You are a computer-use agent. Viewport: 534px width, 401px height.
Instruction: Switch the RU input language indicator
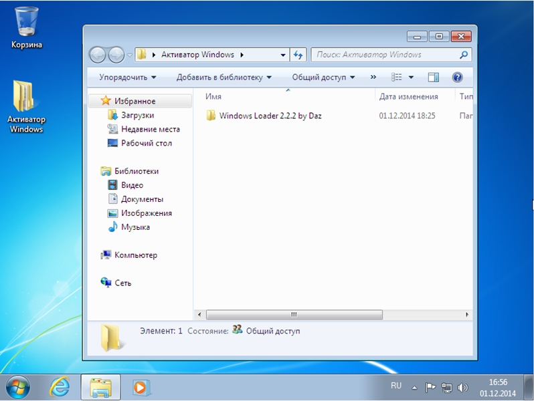tap(396, 386)
